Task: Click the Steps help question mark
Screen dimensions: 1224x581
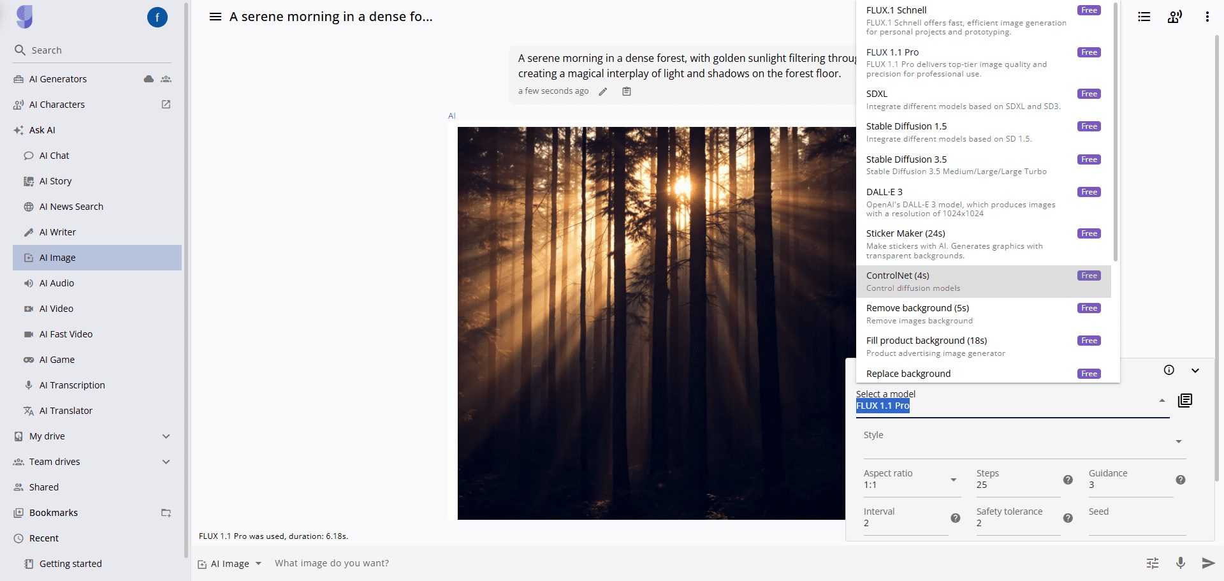Action: click(1068, 480)
